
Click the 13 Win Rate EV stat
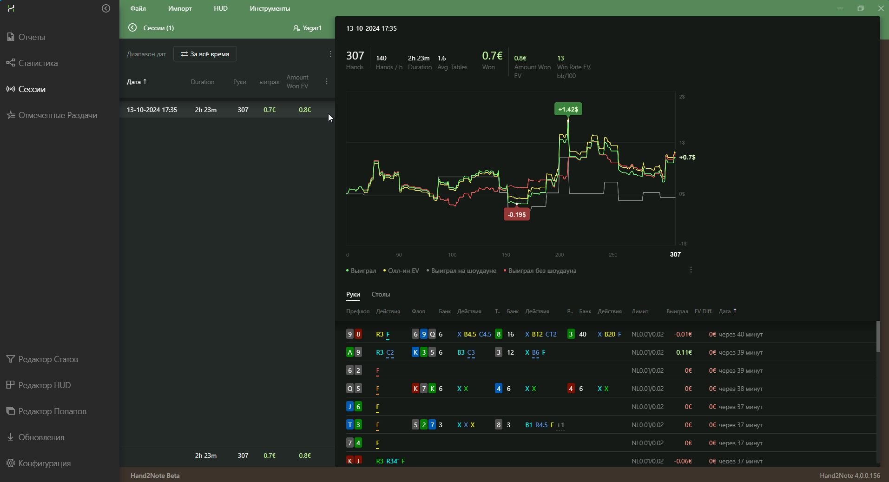tap(574, 66)
